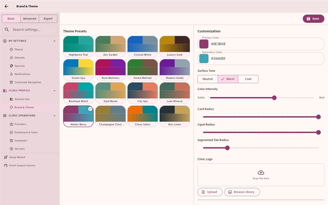The image size is (328, 205).
Task: Select the Boutique Blush preset
Action: [78, 93]
